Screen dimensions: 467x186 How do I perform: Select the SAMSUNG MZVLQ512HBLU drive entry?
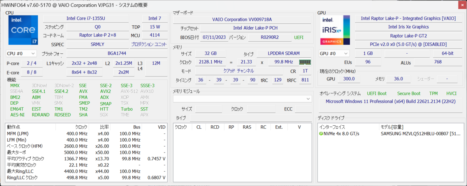(420, 134)
